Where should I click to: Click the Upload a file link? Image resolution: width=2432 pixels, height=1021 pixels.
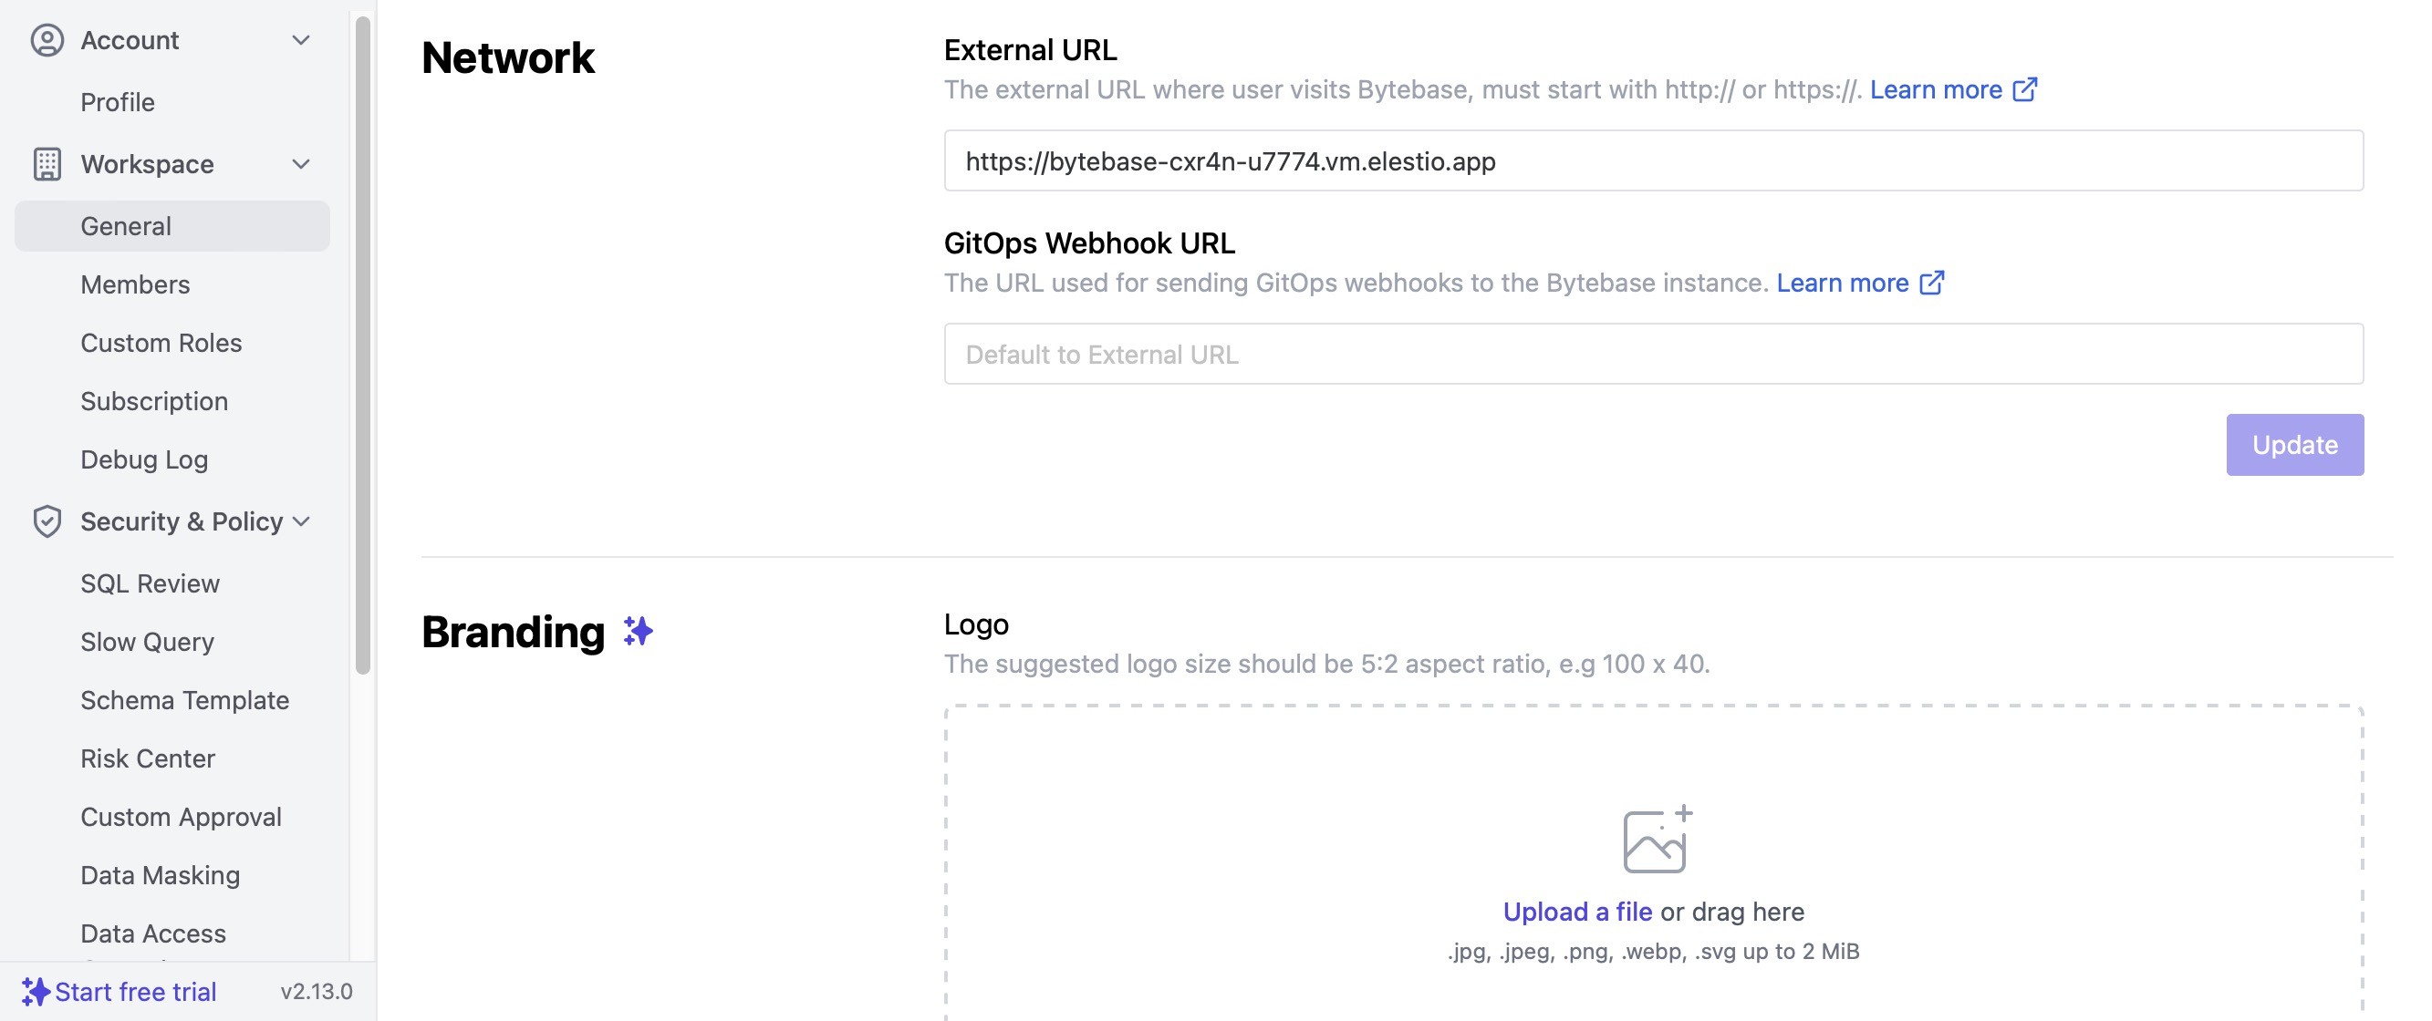click(1577, 910)
